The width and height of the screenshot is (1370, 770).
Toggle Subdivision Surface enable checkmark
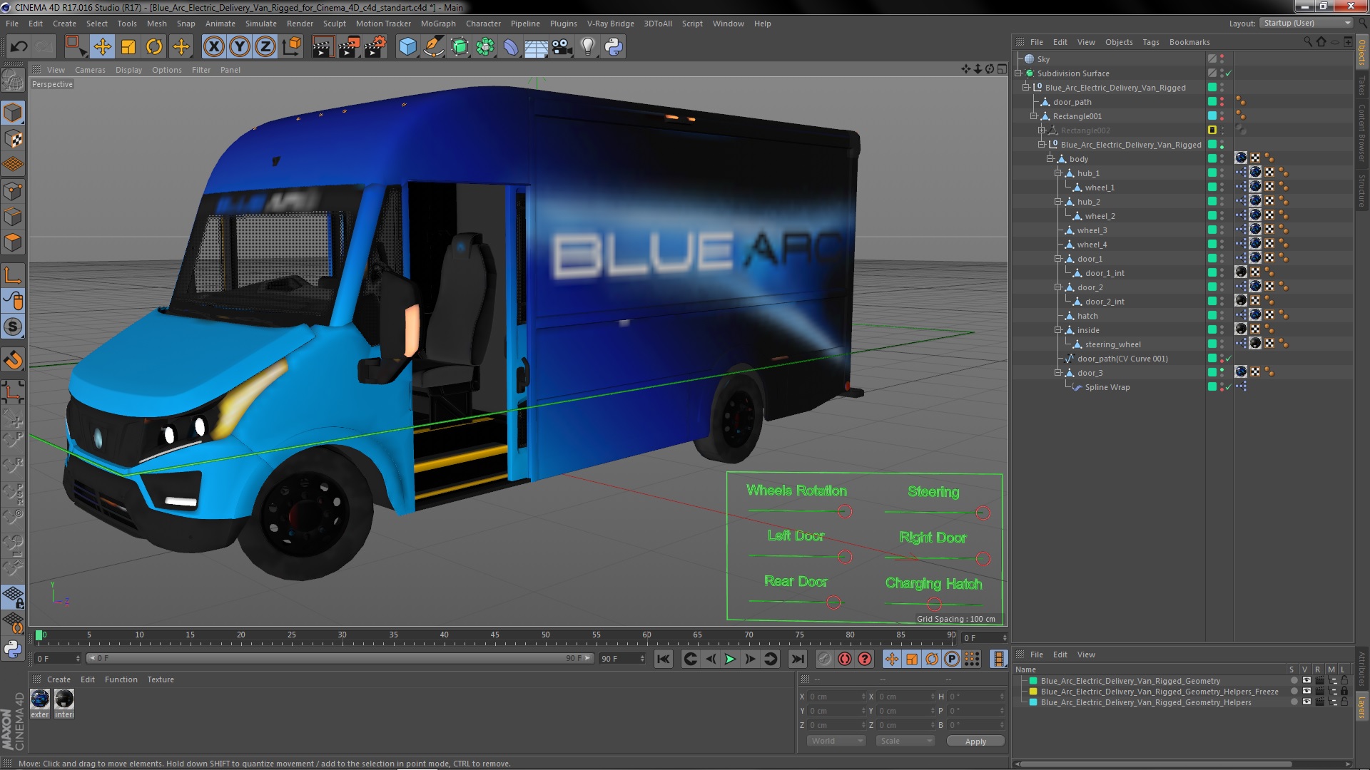[1229, 73]
